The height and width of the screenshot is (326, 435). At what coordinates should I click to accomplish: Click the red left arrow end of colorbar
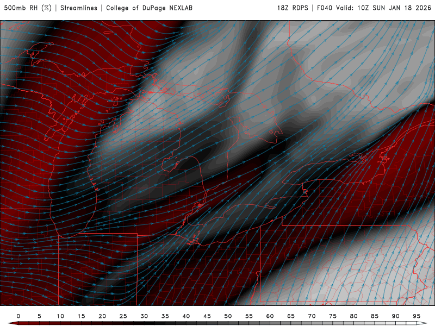(13, 323)
